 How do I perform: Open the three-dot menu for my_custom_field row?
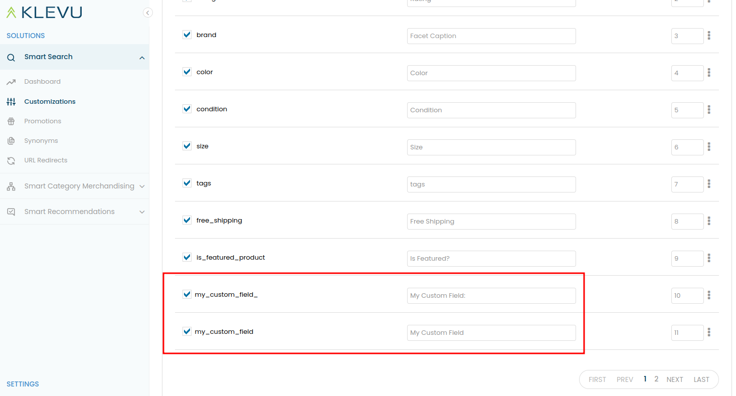point(709,332)
